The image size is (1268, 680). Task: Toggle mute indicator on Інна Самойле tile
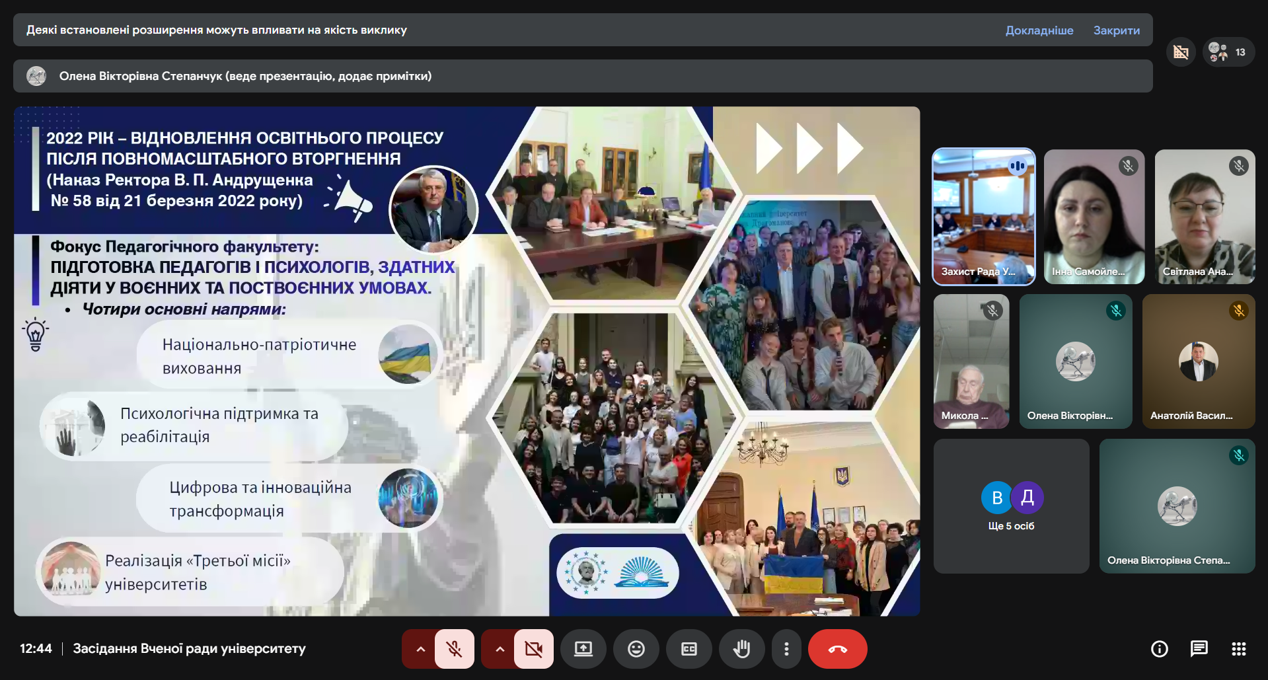(x=1128, y=167)
